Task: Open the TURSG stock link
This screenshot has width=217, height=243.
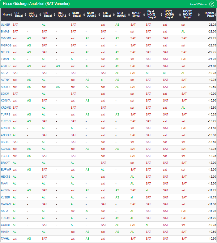Action: pyautogui.click(x=6, y=121)
